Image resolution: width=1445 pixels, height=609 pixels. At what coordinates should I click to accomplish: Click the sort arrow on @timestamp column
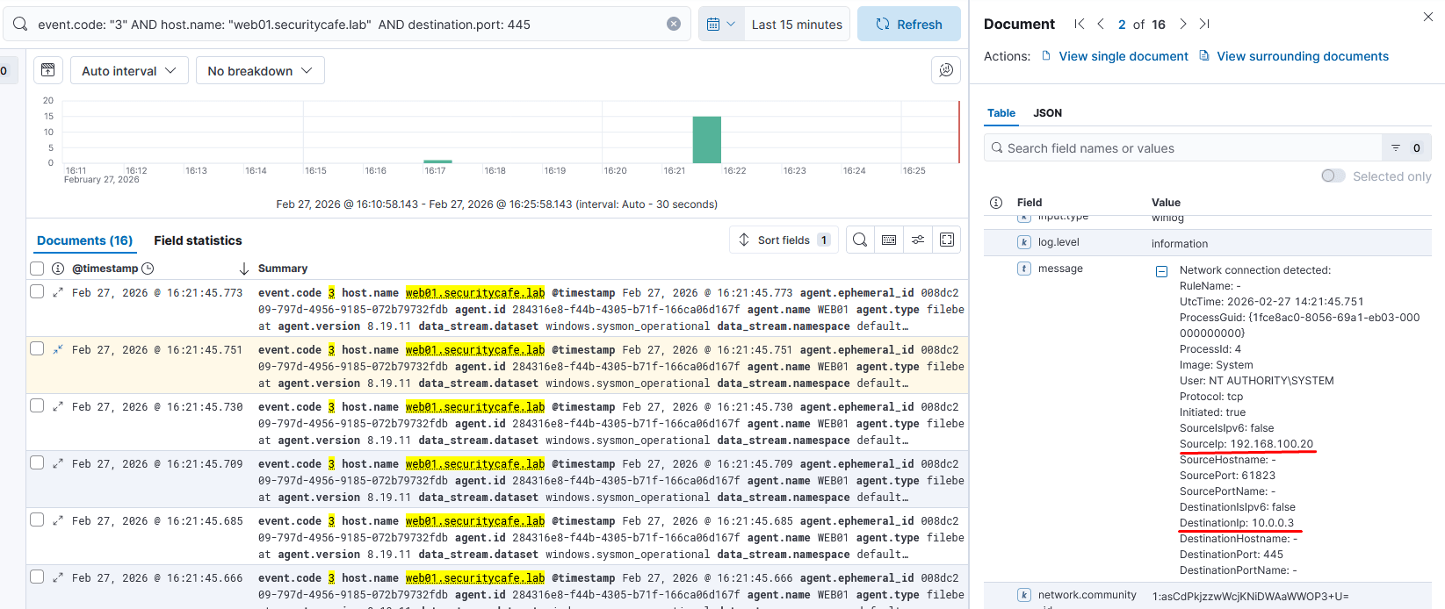coord(244,269)
